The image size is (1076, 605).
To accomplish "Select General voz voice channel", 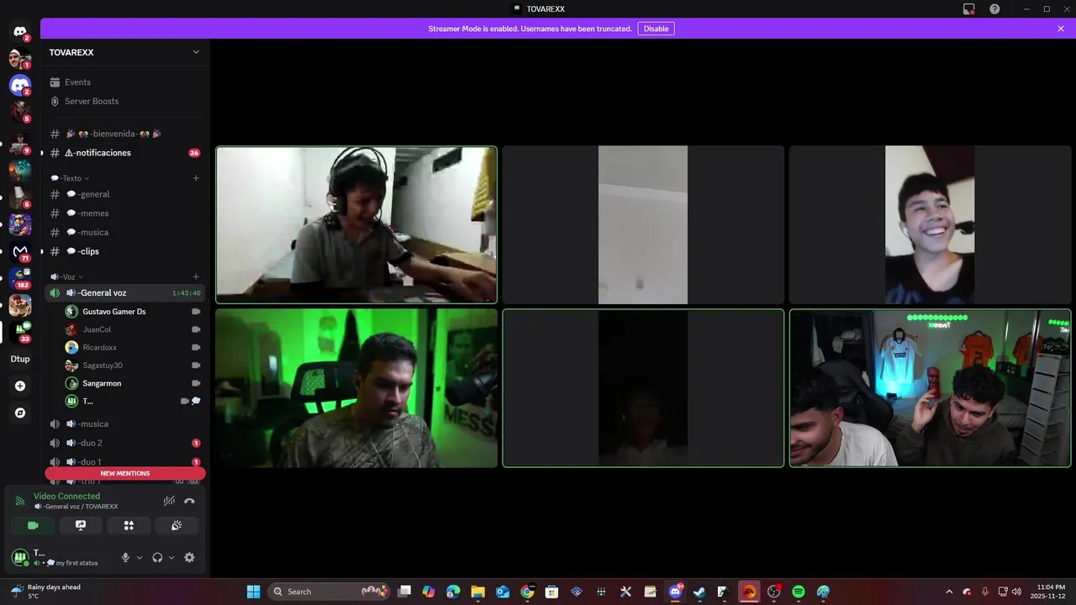I will coord(124,292).
